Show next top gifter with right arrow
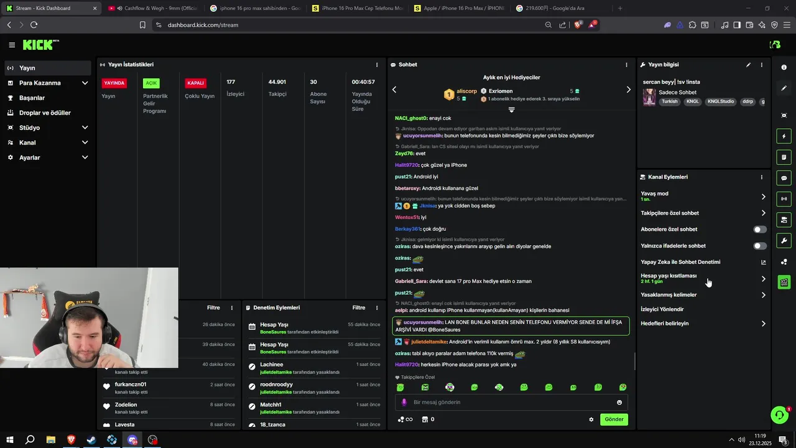This screenshot has width=796, height=448. (x=628, y=90)
